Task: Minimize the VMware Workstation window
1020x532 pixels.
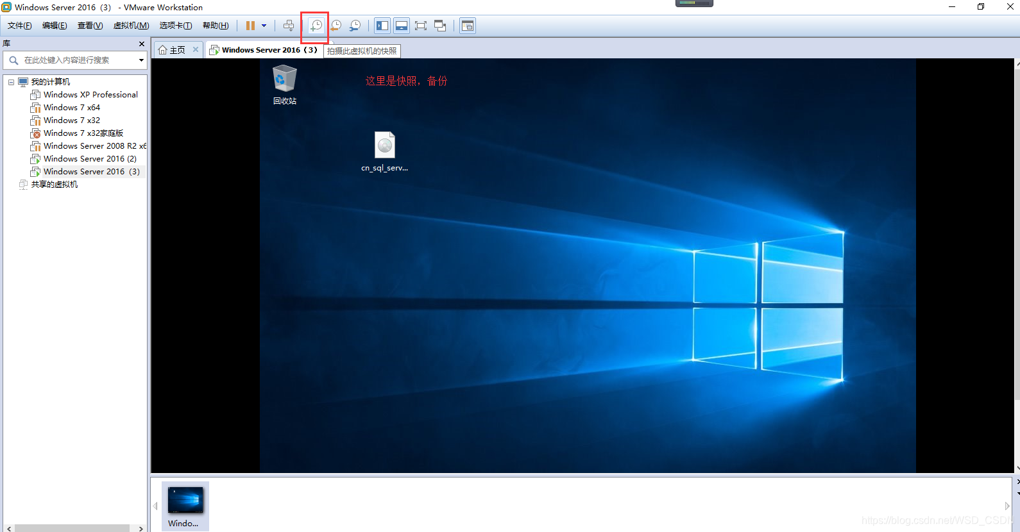Action: point(952,7)
